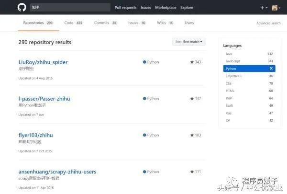Switch to the Wikis results tab
This screenshot has width=287, height=194.
point(166,23)
